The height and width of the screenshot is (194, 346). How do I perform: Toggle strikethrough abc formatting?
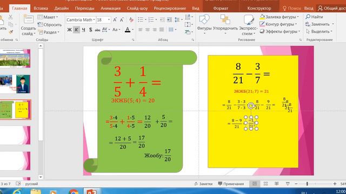(97, 30)
